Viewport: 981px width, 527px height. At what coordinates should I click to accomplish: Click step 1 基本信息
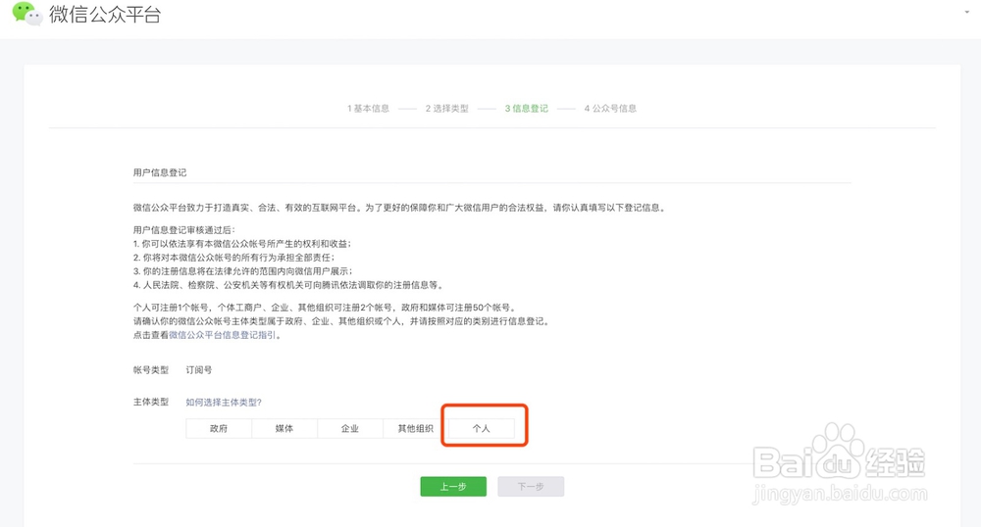point(369,108)
